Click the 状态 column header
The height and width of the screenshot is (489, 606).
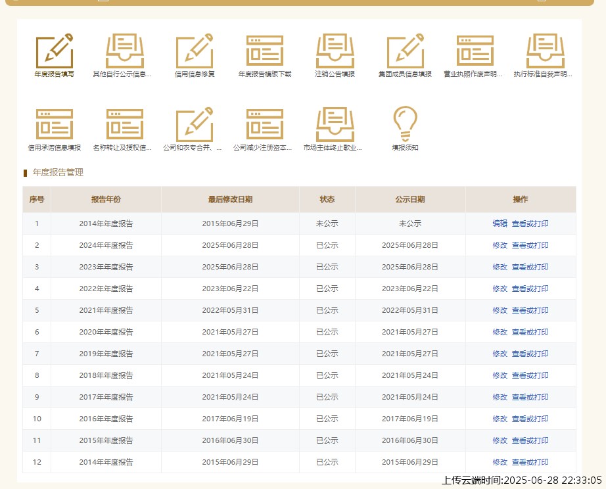pos(327,199)
